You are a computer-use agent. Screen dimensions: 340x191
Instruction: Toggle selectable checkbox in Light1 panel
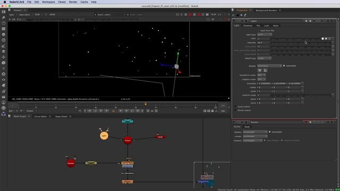pyautogui.click(x=284, y=66)
